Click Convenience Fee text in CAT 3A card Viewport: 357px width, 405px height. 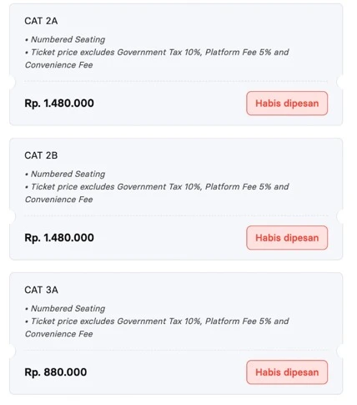[59, 334]
